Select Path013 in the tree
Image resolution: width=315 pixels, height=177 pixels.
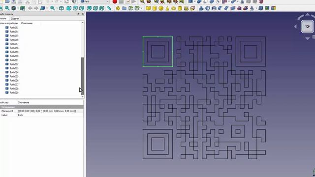pyautogui.click(x=14, y=28)
